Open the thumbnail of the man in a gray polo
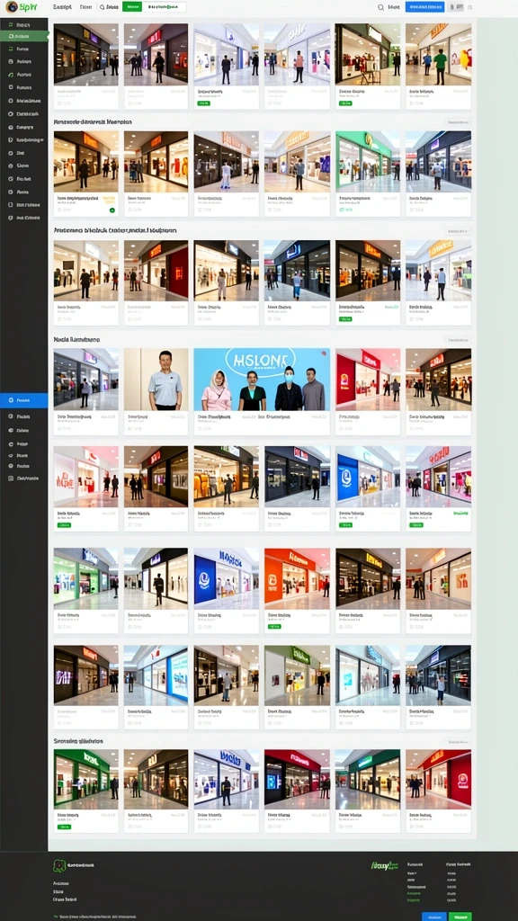Viewport: 518px width, 921px height. click(156, 380)
